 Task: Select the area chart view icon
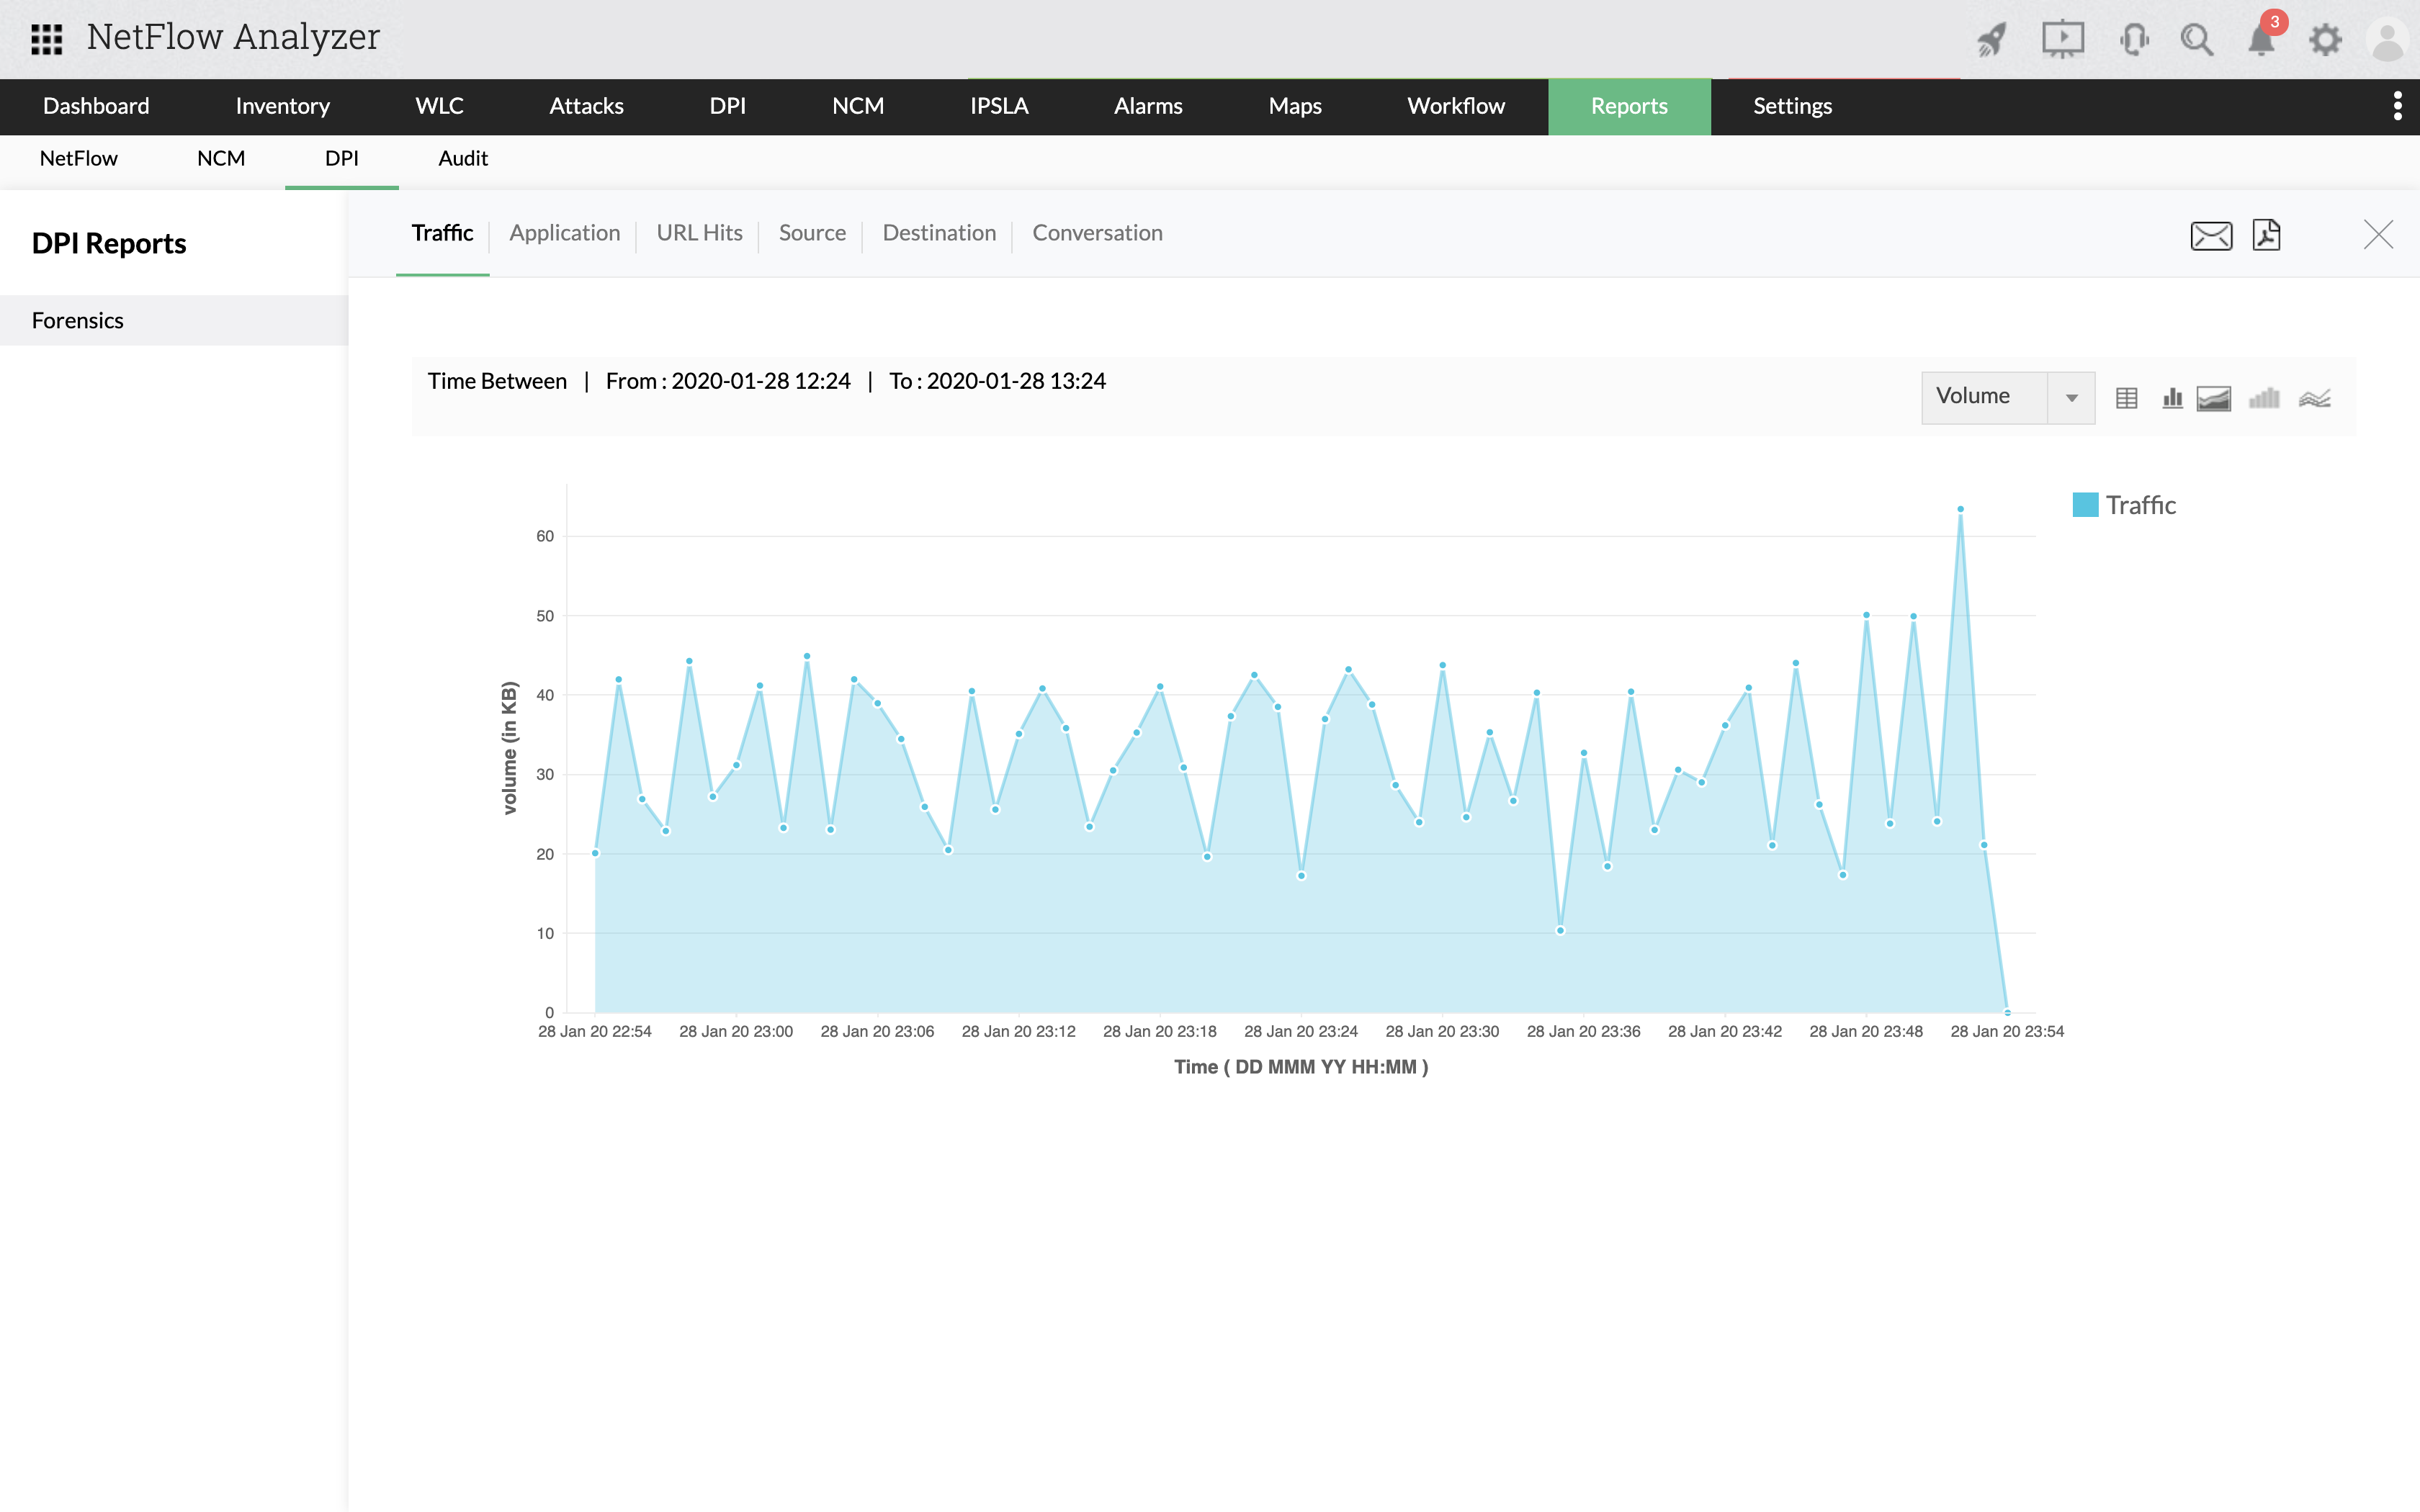2214,398
